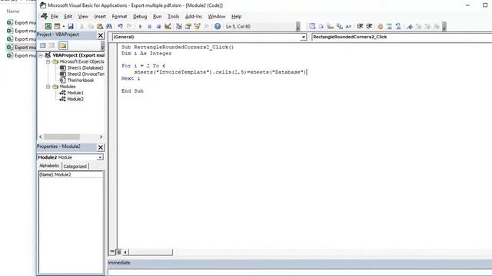Viewport: 492px width, 276px height.
Task: Indent the selected code
Action: click(360, 27)
